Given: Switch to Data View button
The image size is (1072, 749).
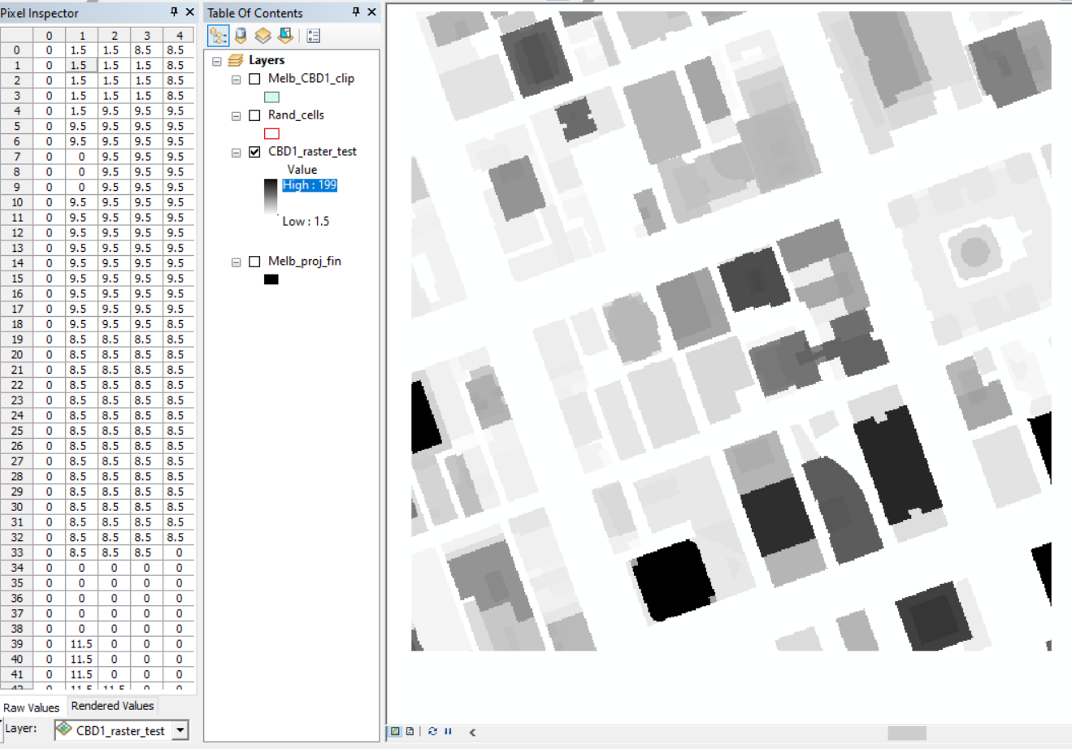Looking at the screenshot, I should [395, 731].
